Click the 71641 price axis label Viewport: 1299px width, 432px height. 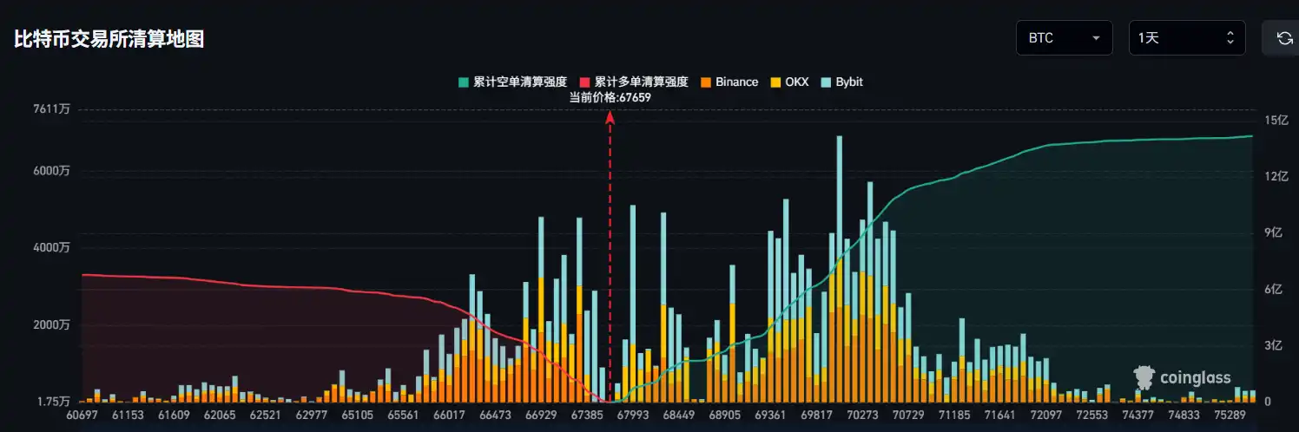point(1001,416)
